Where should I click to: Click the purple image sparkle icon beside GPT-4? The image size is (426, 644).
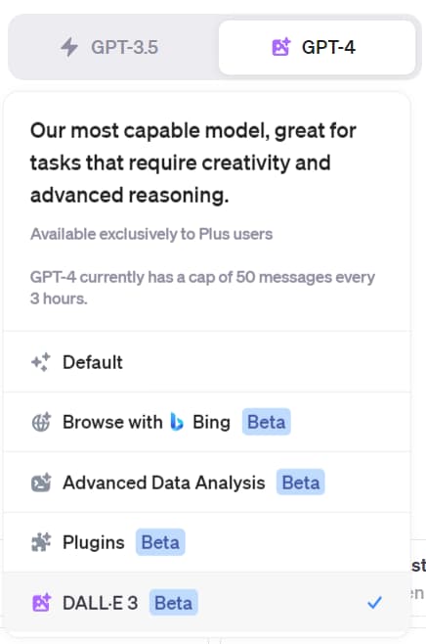pos(281,47)
